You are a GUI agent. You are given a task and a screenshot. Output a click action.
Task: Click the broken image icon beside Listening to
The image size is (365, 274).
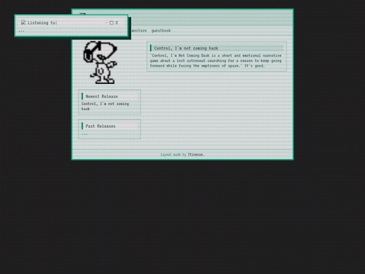pos(23,22)
